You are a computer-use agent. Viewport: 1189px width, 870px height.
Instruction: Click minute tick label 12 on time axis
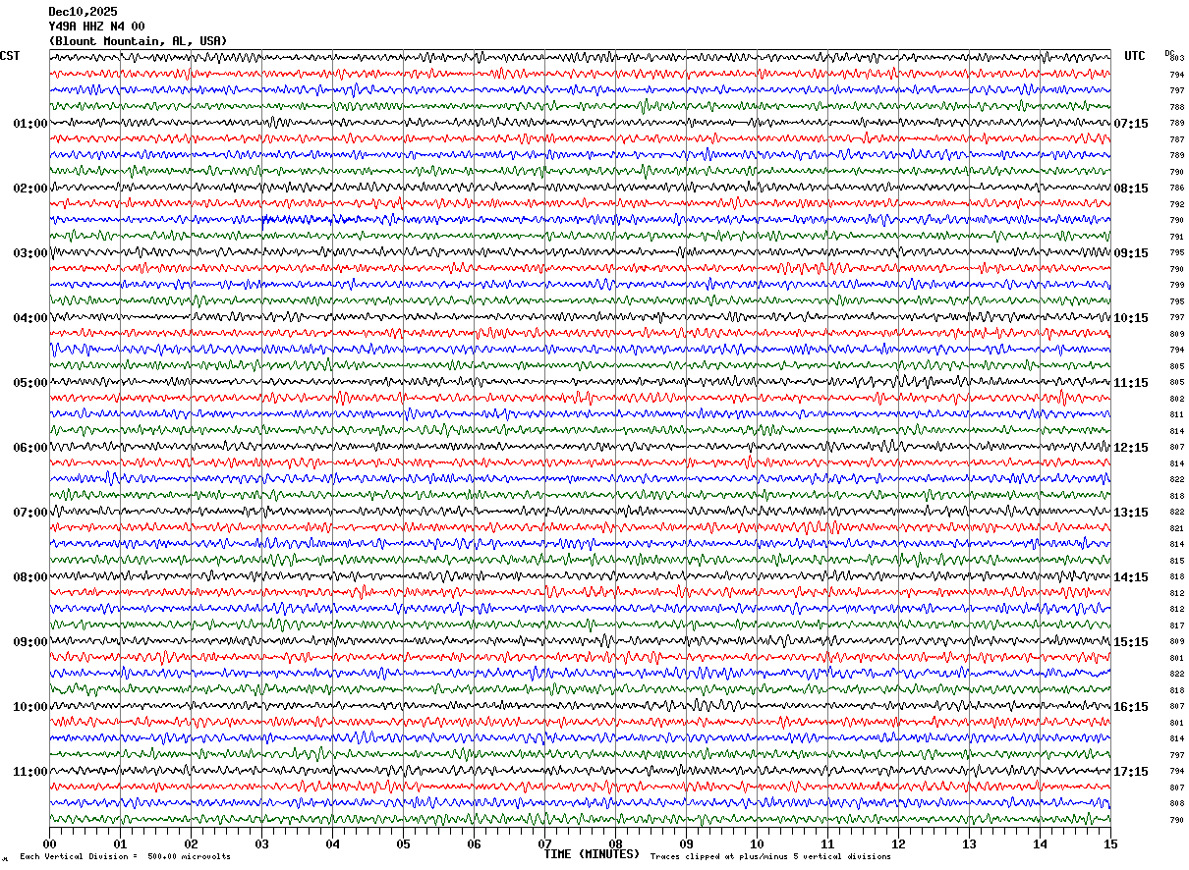point(898,843)
